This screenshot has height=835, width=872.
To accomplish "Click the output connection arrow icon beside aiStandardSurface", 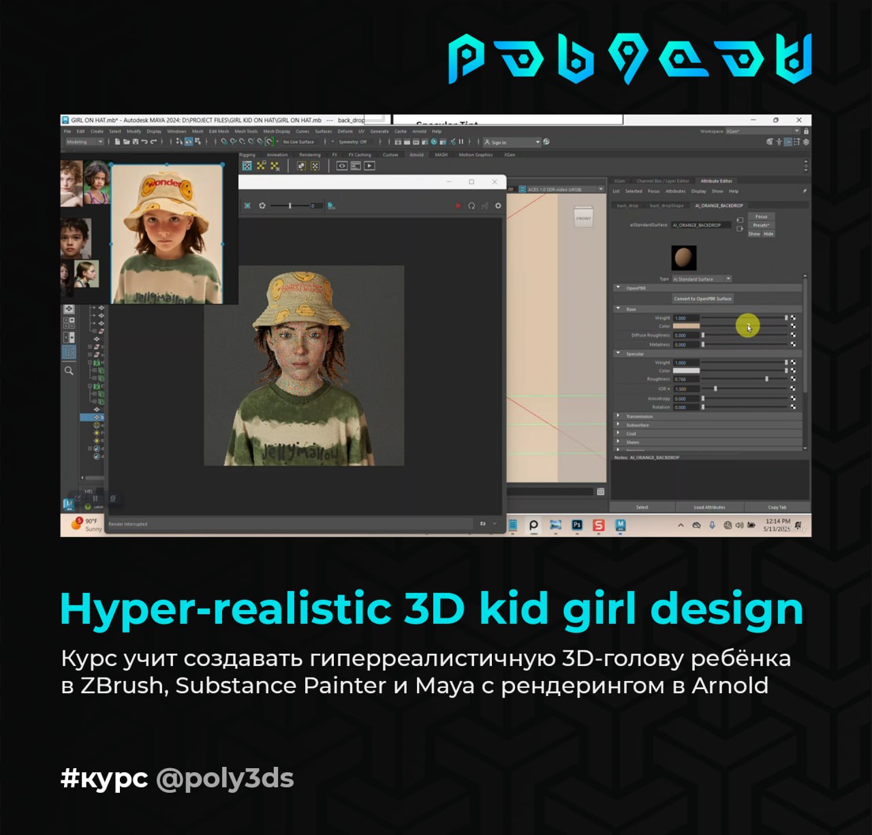I will pyautogui.click(x=740, y=229).
